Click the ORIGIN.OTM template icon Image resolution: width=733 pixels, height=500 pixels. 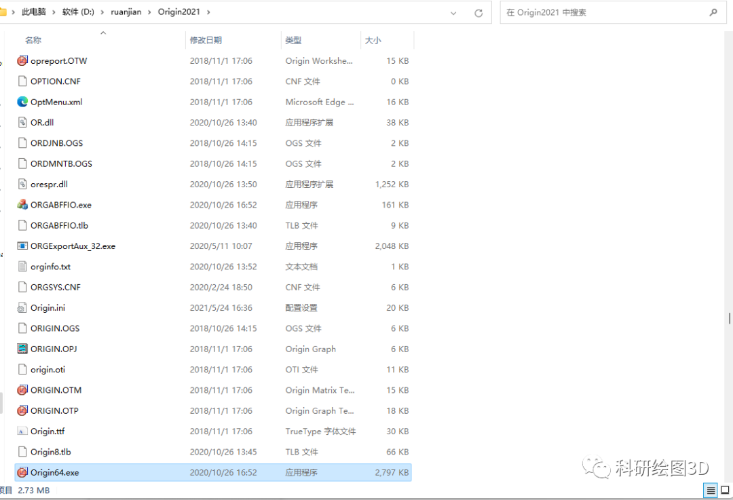(x=22, y=389)
